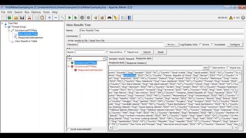Click the Search button
Screen dimensions: 246x138
(x=147, y=52)
